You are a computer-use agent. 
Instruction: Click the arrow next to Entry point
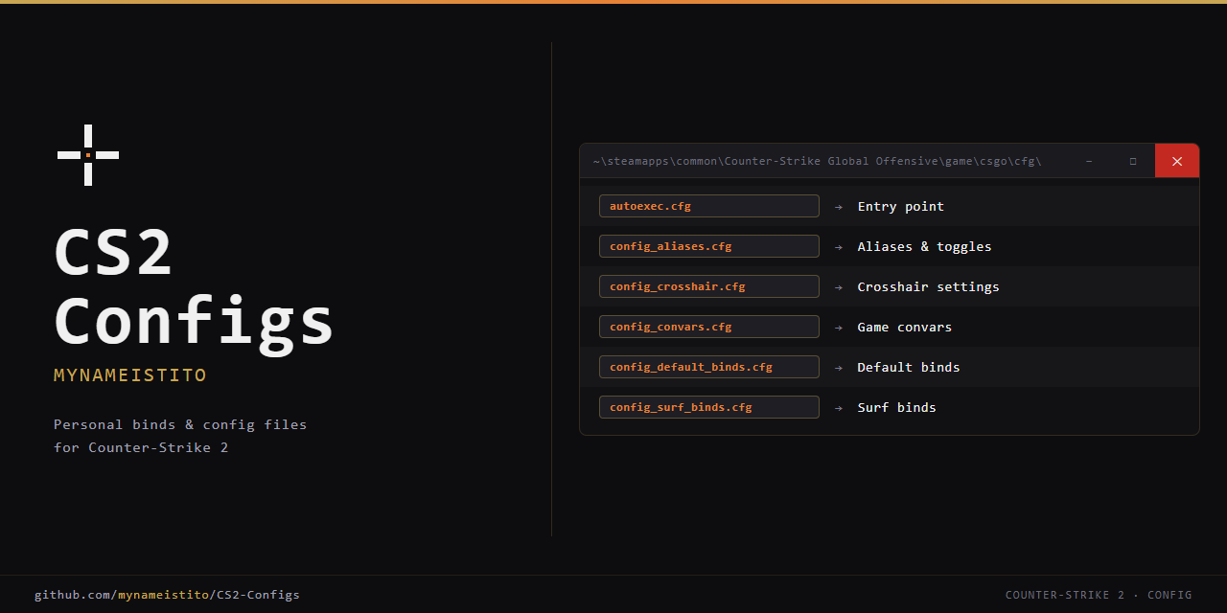click(839, 206)
